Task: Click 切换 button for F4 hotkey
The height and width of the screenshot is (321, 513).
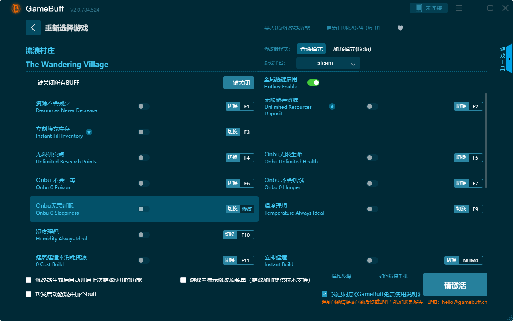Action: (233, 158)
